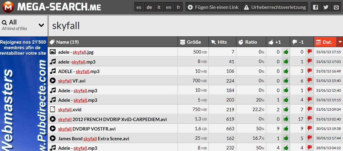343x151 pixels.
Task: Click the skyfall search input field
Action: click(195, 25)
